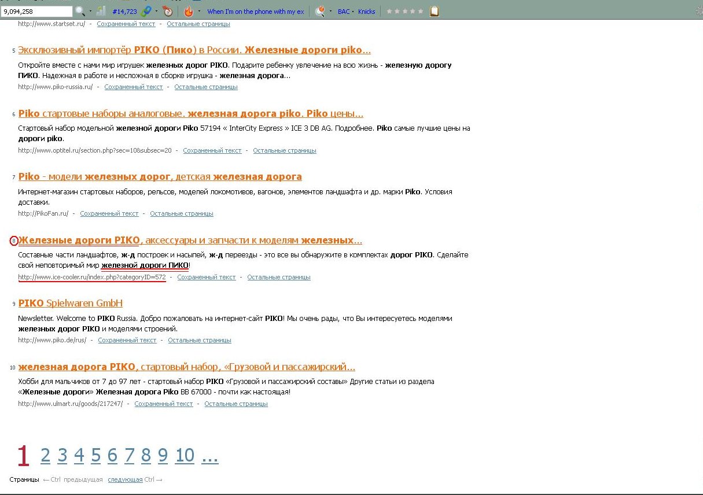Open result 'Piko - модели железных дорог'

pyautogui.click(x=160, y=176)
